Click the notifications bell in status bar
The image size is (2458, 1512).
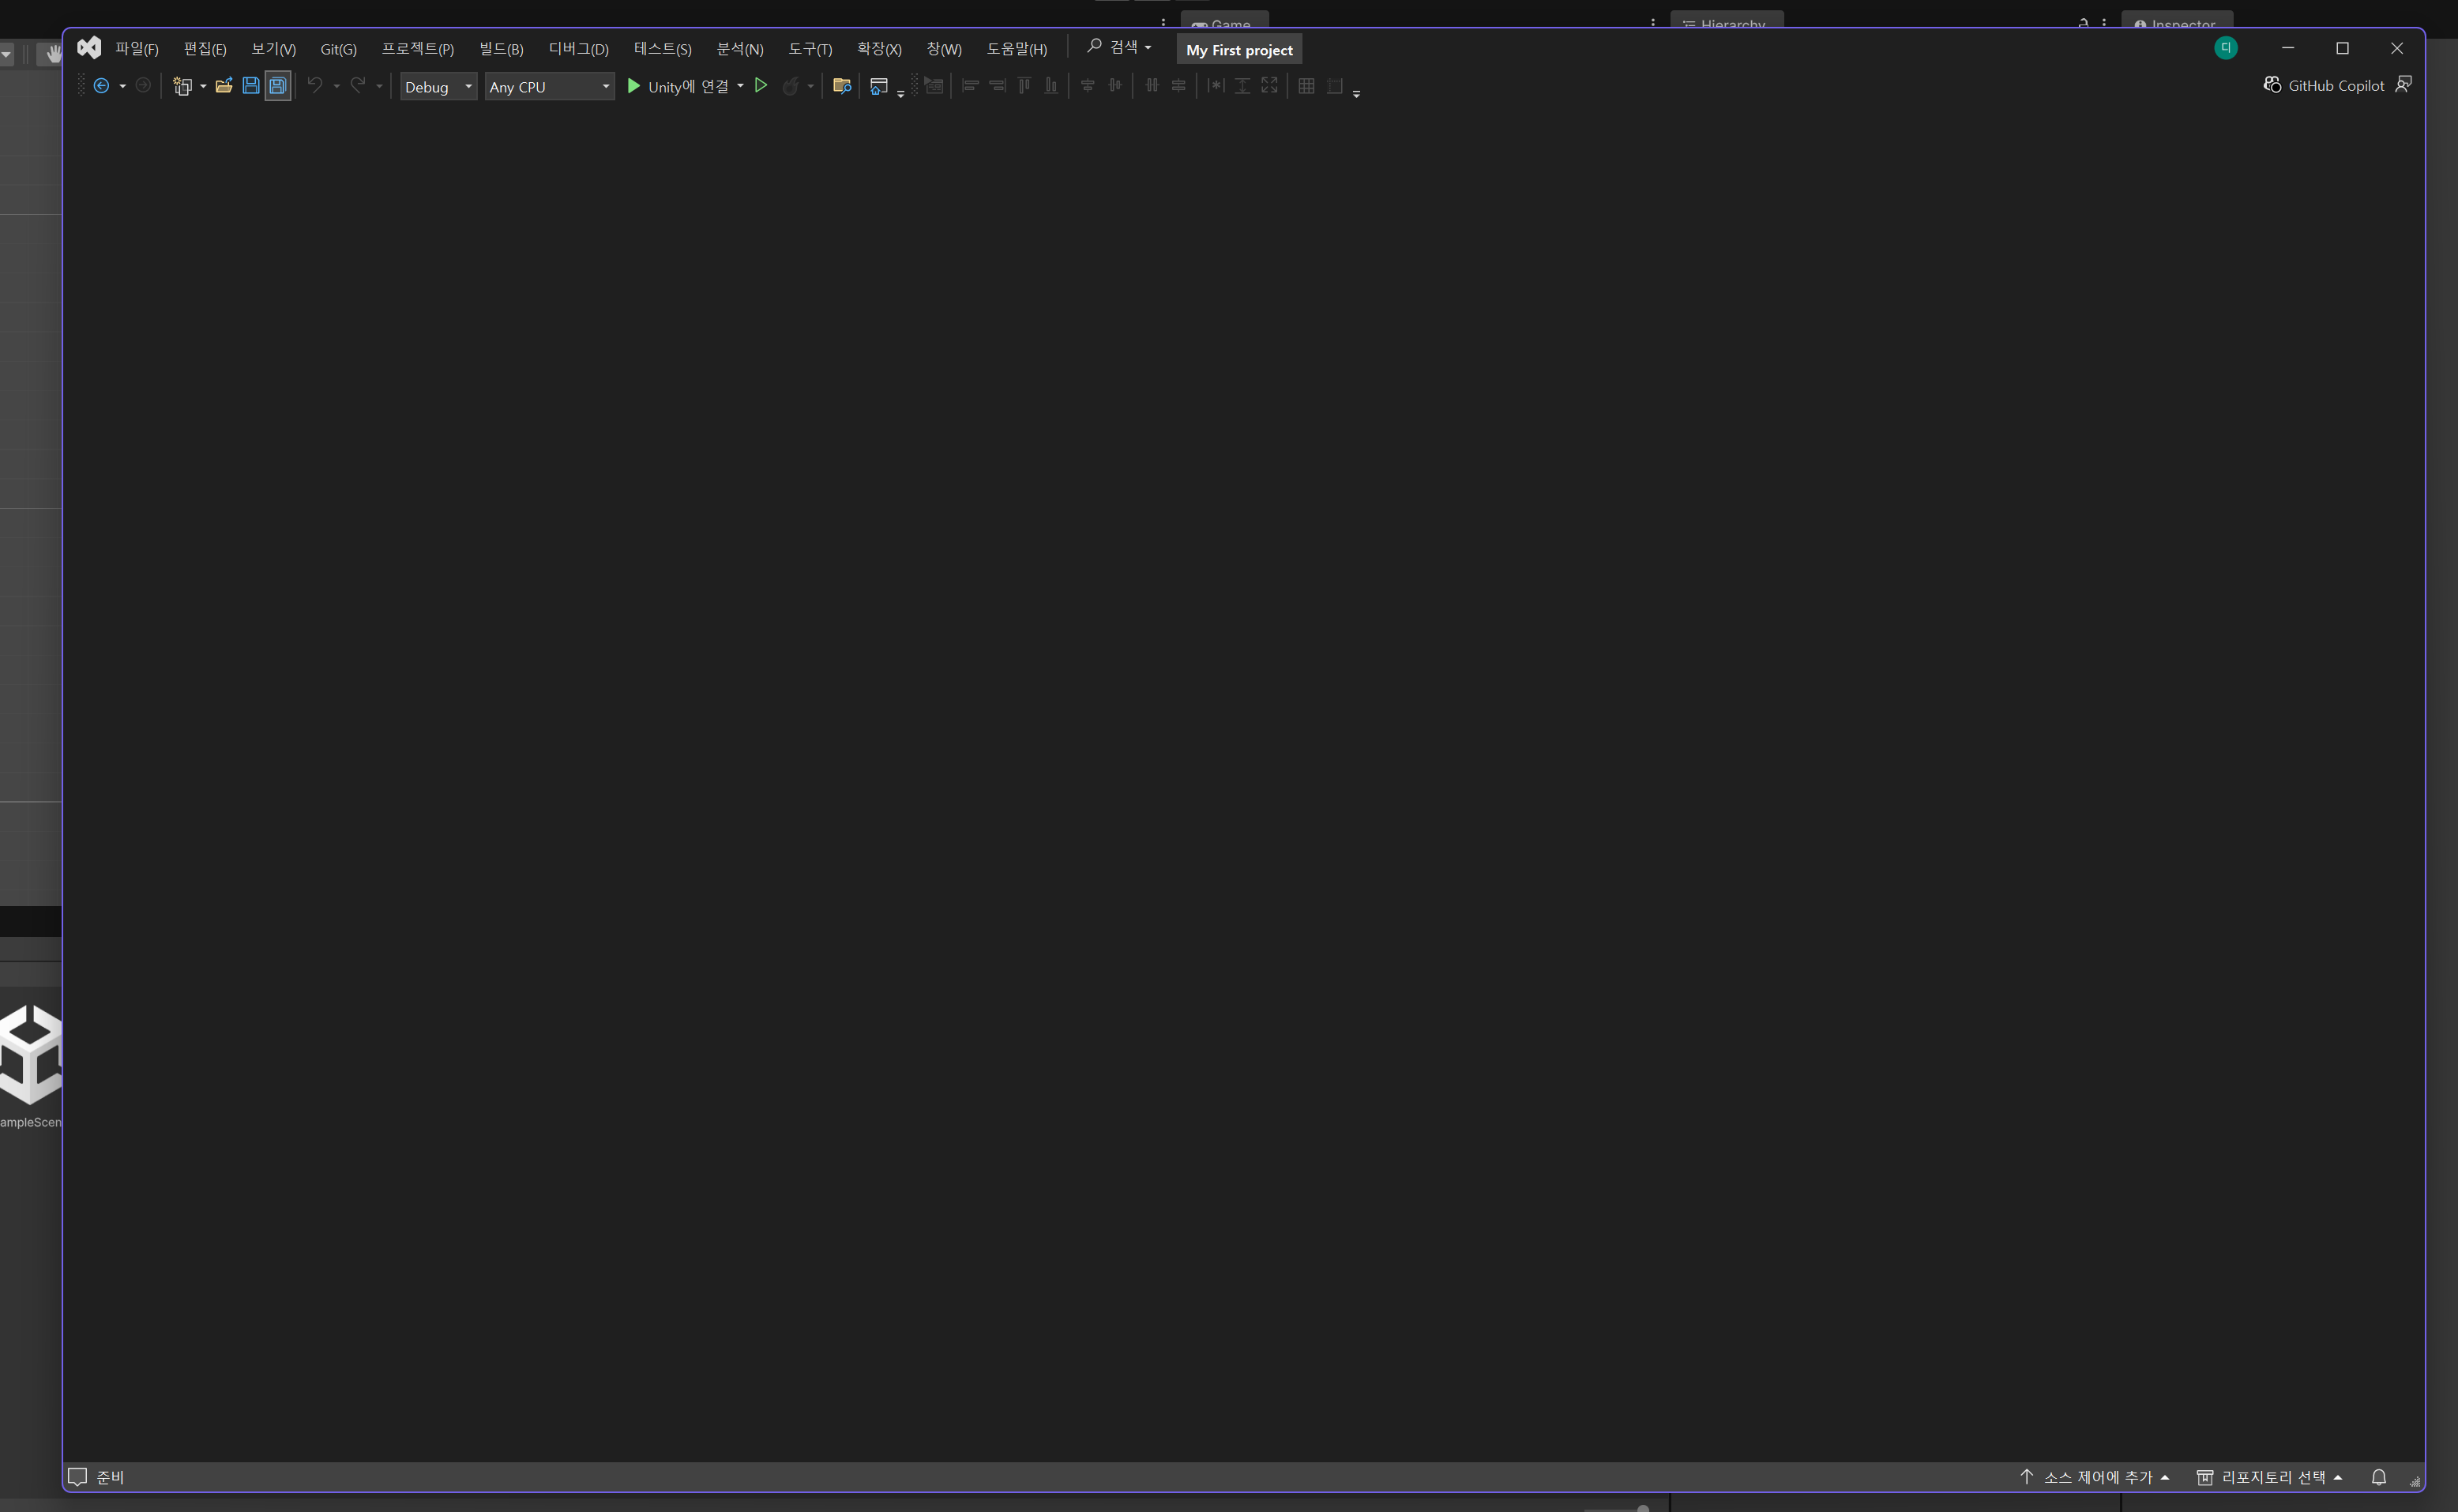click(2379, 1477)
